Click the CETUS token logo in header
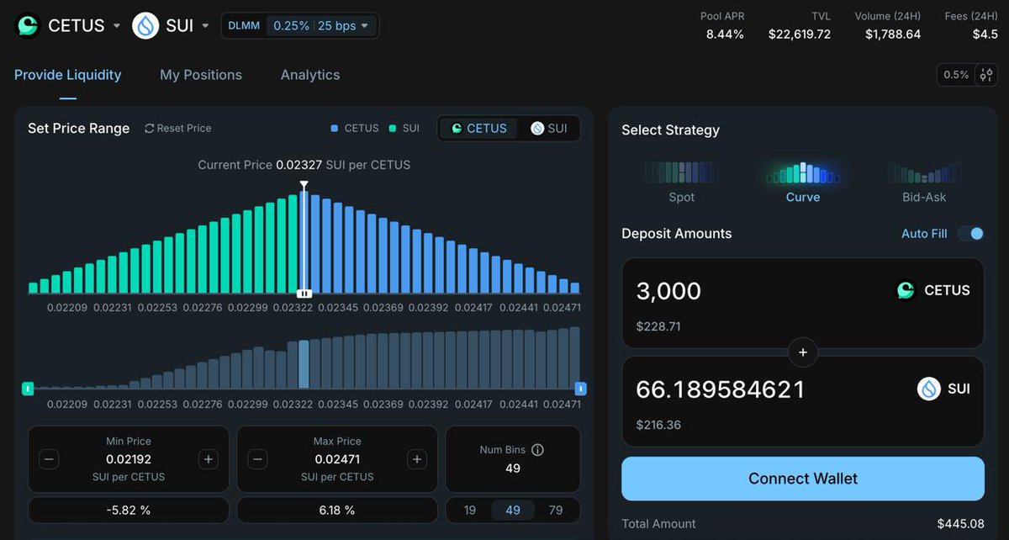This screenshot has width=1009, height=540. tap(29, 25)
